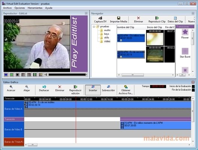Screen dimensions: 198x150
Task: Toggle the Sobrescribir mode button
Action: click(108, 88)
